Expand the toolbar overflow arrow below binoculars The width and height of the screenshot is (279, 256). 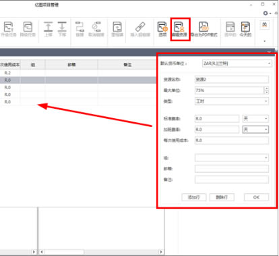pos(265,41)
